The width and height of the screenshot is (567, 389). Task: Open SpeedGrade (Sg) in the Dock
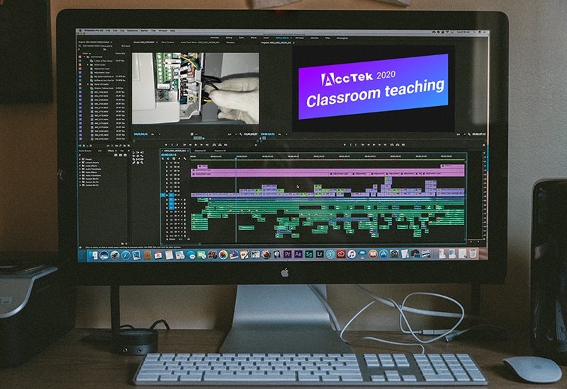pyautogui.click(x=309, y=255)
